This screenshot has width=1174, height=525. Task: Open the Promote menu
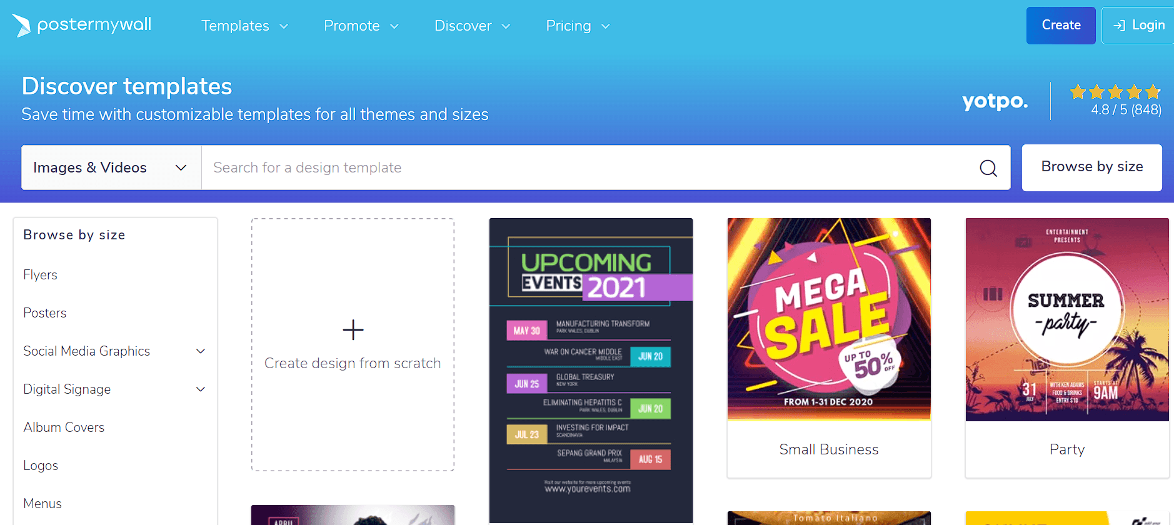tap(361, 26)
